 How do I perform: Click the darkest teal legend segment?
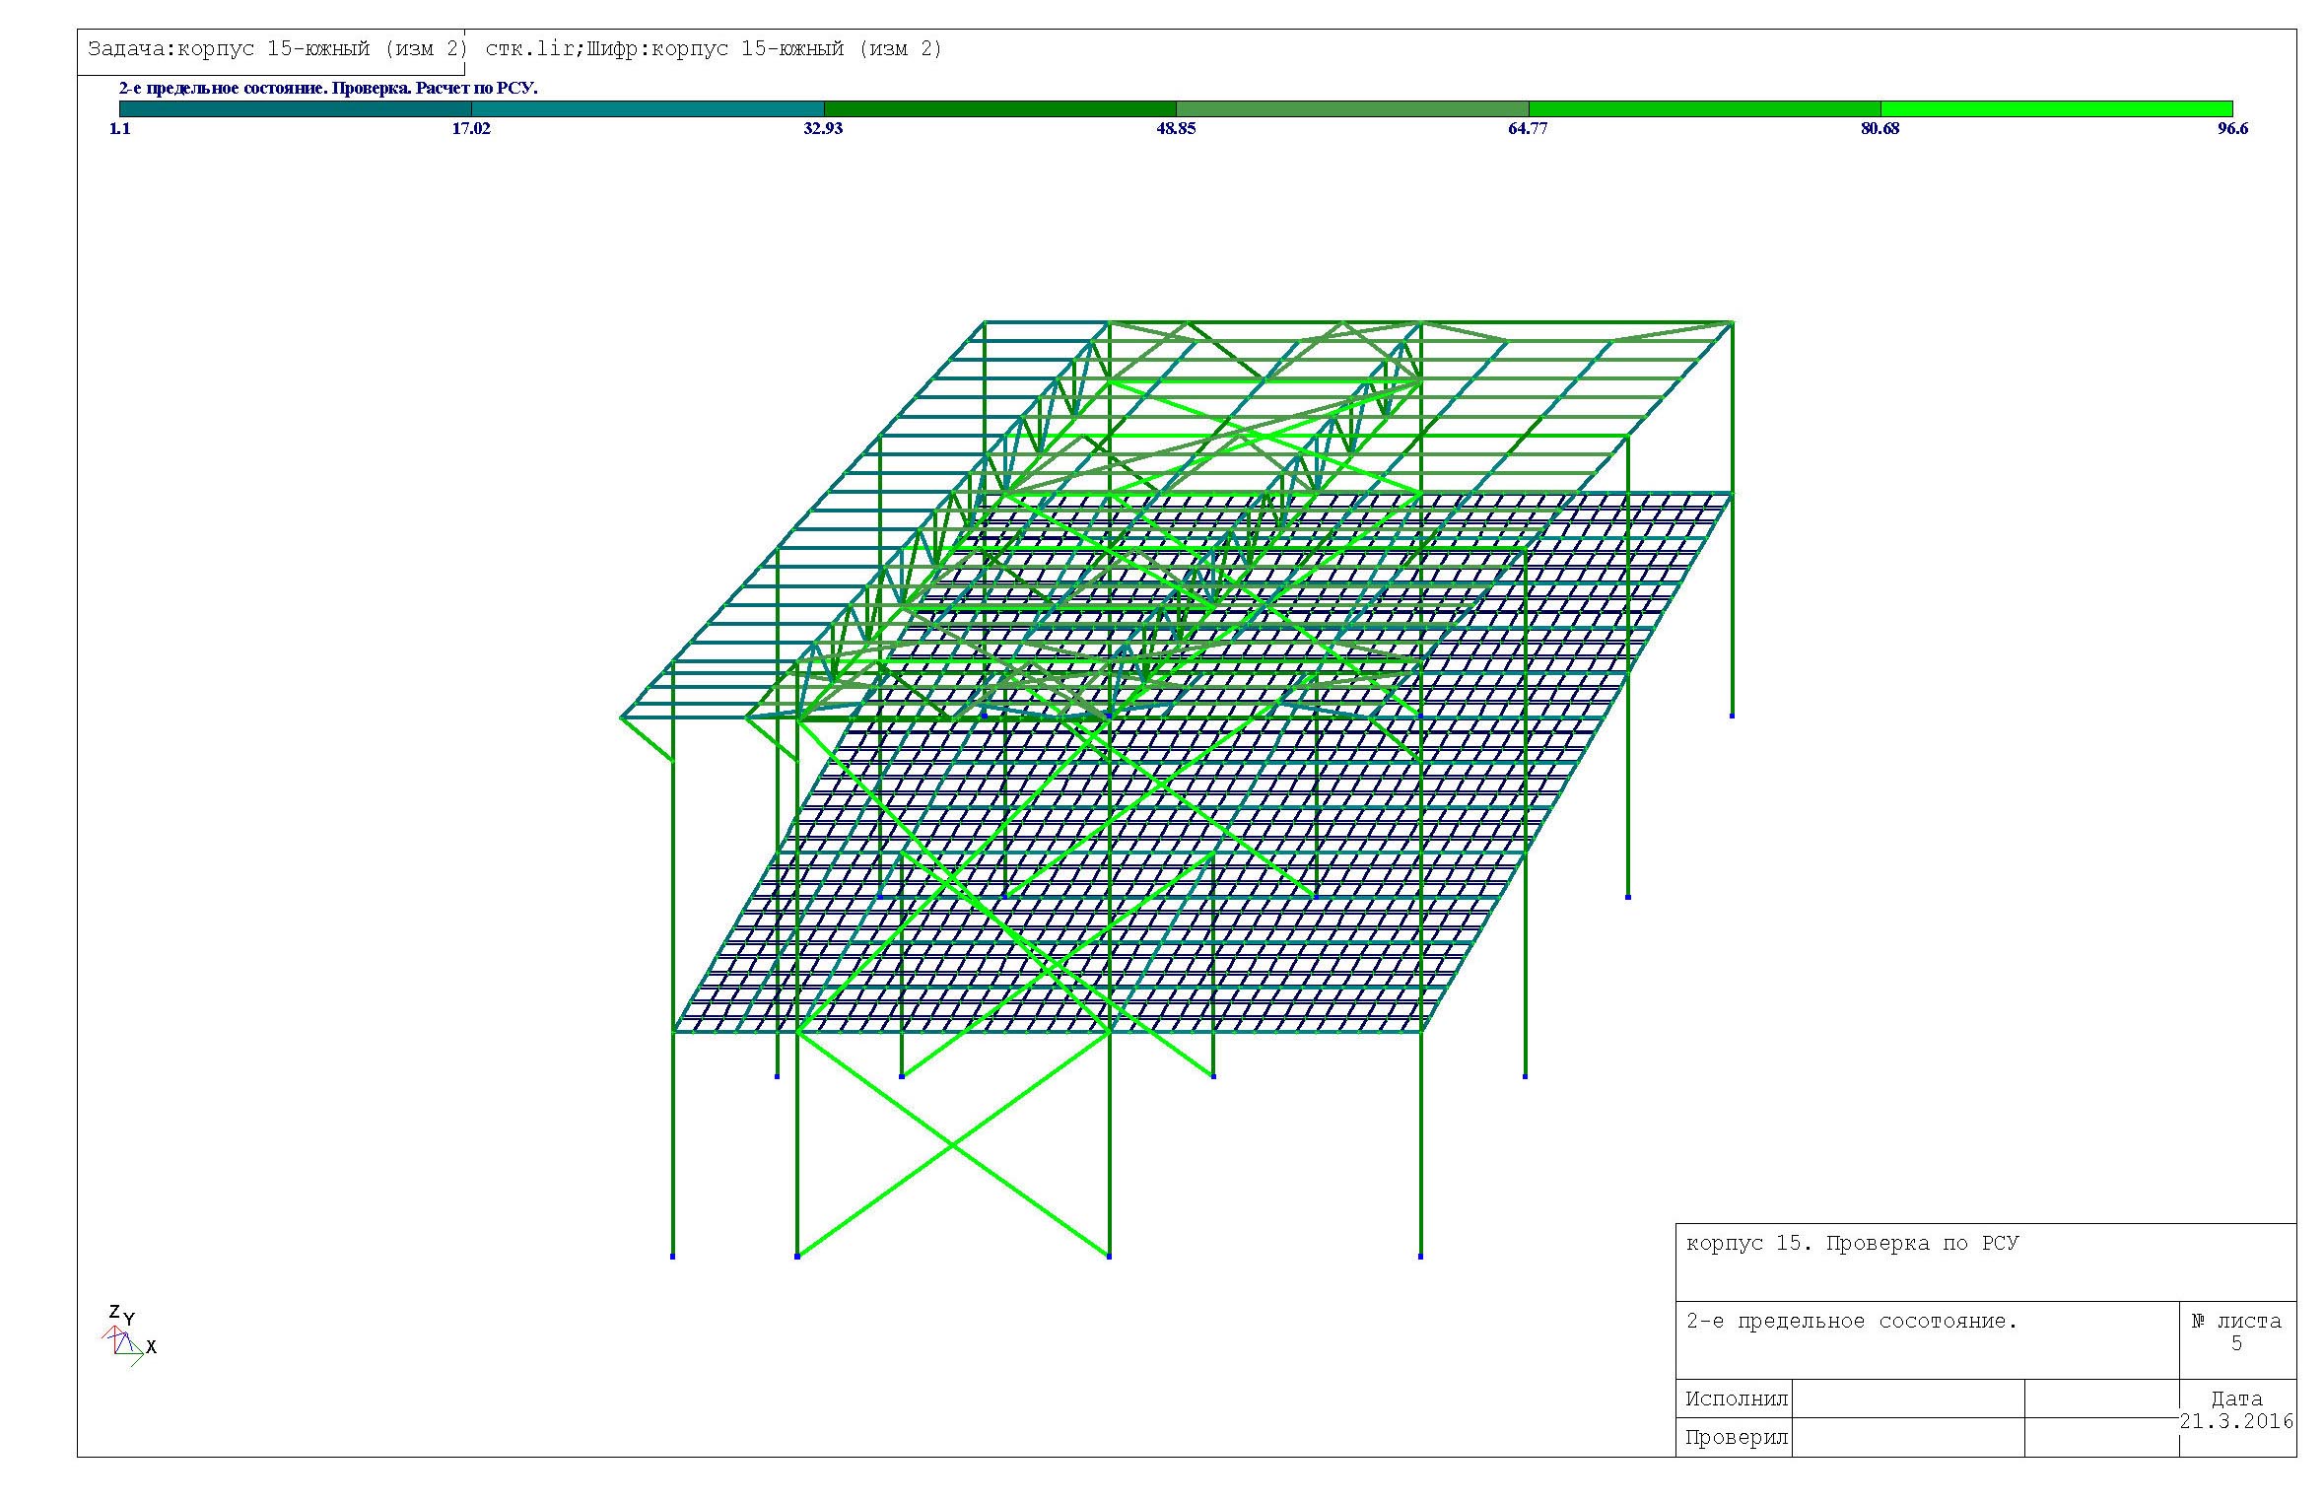[x=295, y=108]
